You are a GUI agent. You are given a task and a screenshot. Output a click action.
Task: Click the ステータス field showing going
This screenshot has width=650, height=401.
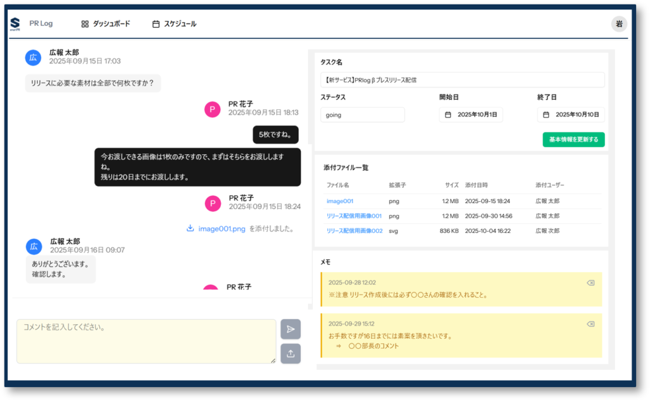coord(362,115)
